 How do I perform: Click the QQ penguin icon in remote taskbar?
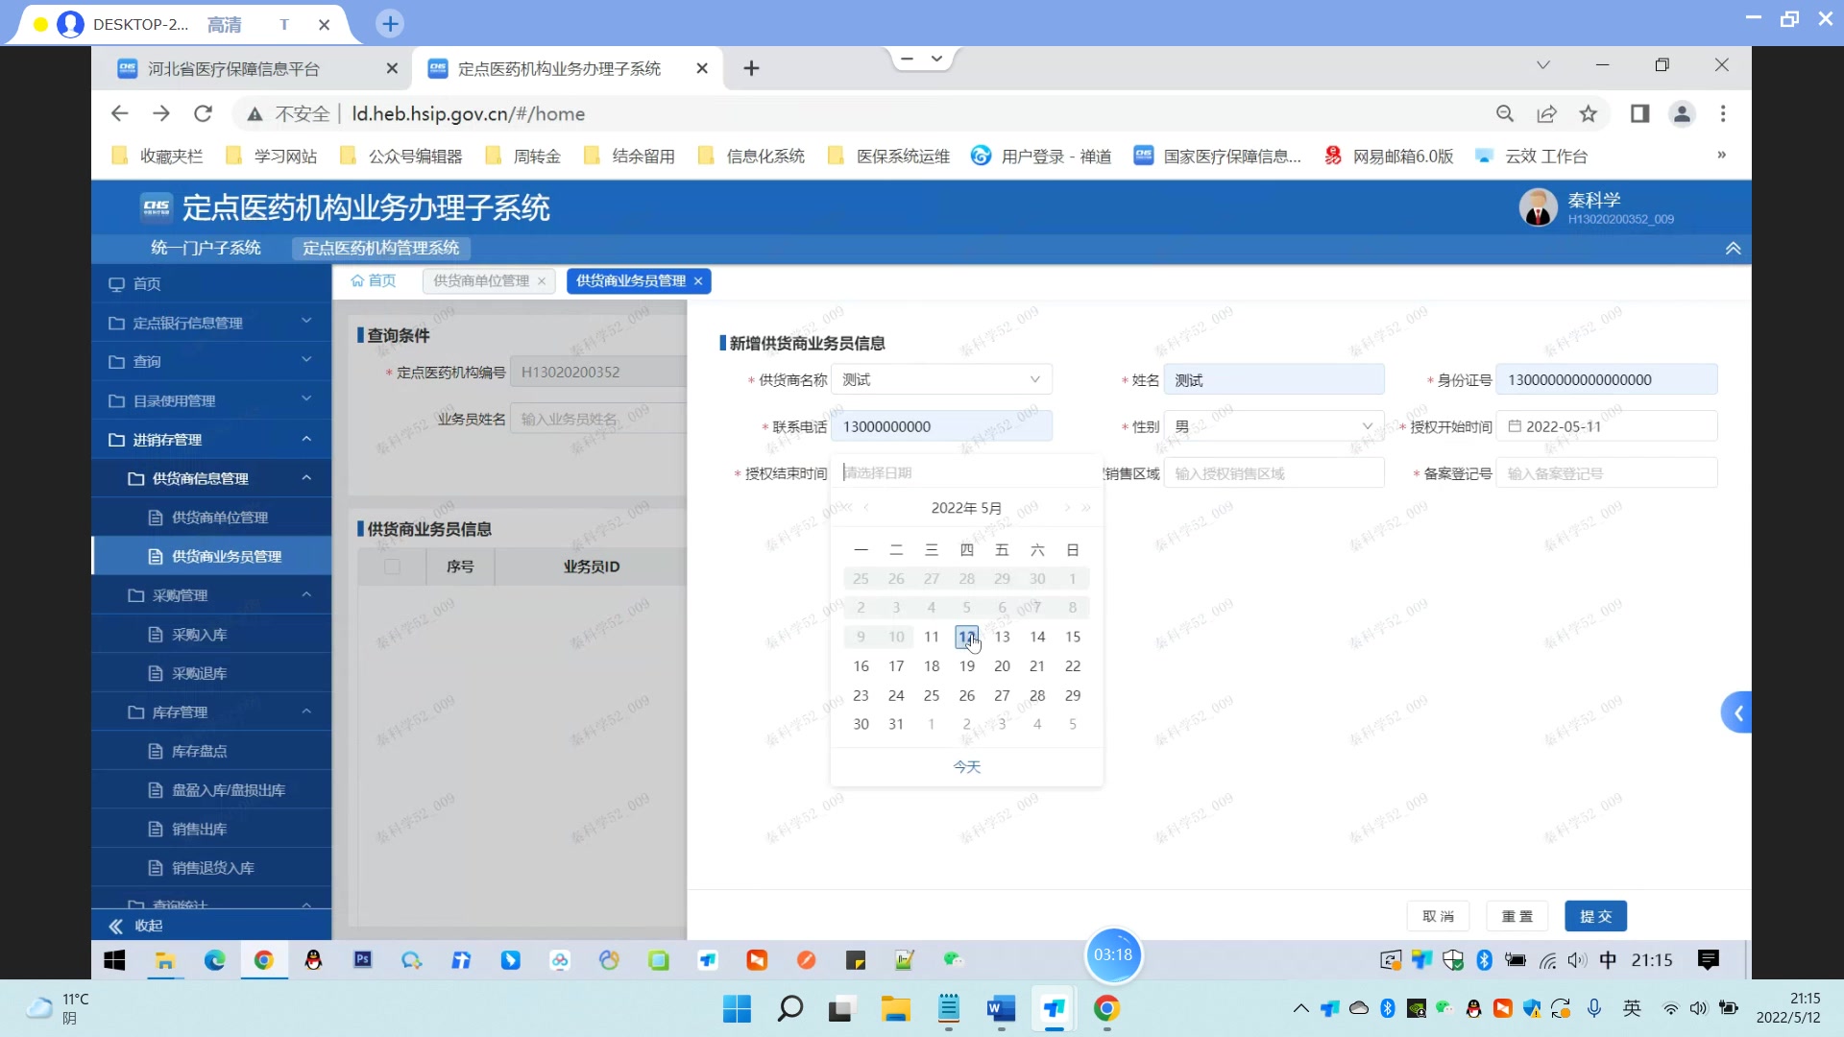tap(313, 960)
